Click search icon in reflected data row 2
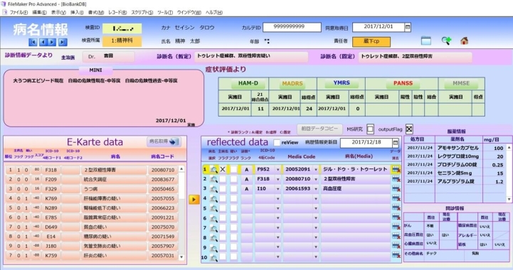Viewport: 513px width, 270px height. tap(213, 179)
